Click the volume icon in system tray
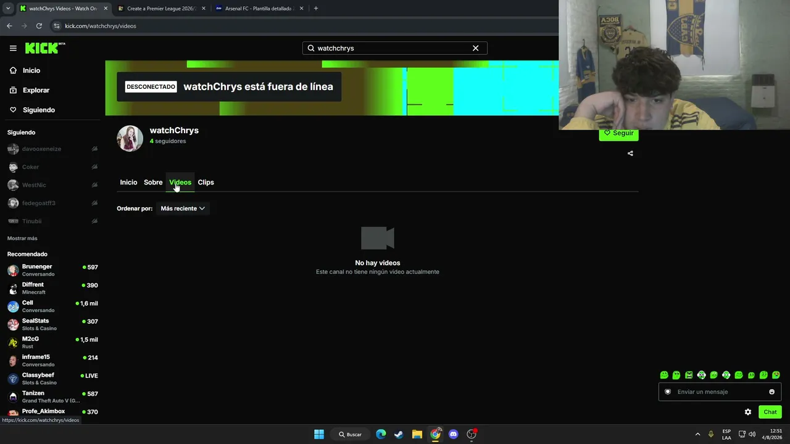Screen dimensions: 790x444 point(752,434)
